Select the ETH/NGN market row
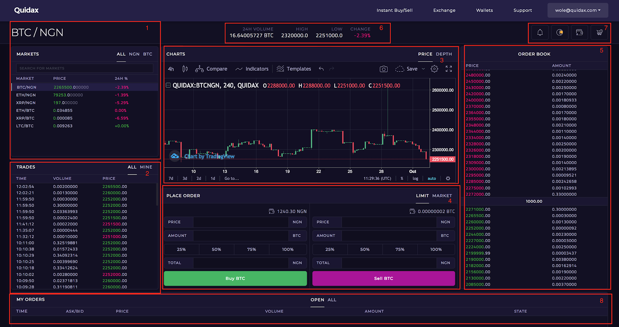Viewport: 619px width, 327px height. 85,95
